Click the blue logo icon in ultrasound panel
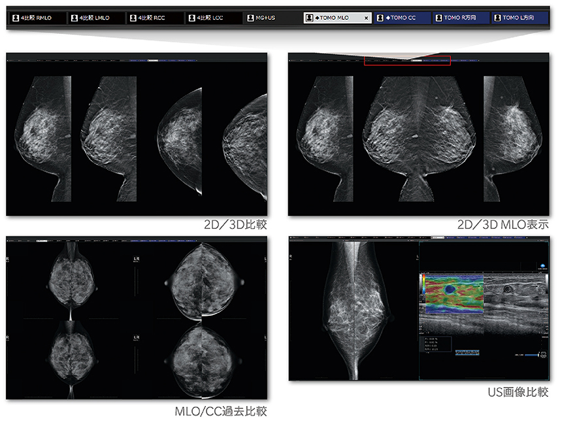 (542, 265)
